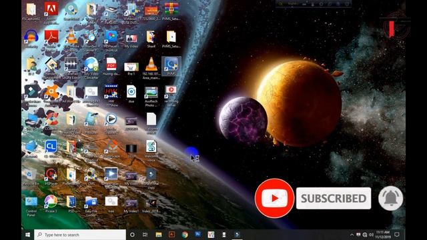Open the Adobe Reader red PDF shortcut
This screenshot has height=240, width=427.
coord(51,39)
